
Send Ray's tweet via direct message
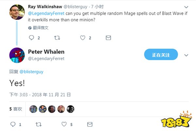(x=108, y=38)
